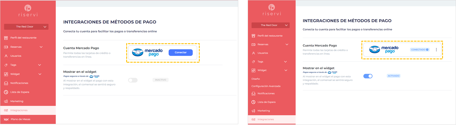
Task: Click riservi logo in left sidebar
Action: click(x=28, y=11)
